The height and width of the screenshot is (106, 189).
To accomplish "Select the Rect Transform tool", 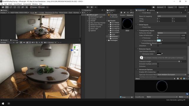I will click(x=19, y=7).
